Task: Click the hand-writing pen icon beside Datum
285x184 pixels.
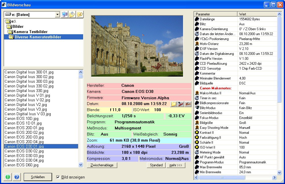Action: tap(188, 104)
